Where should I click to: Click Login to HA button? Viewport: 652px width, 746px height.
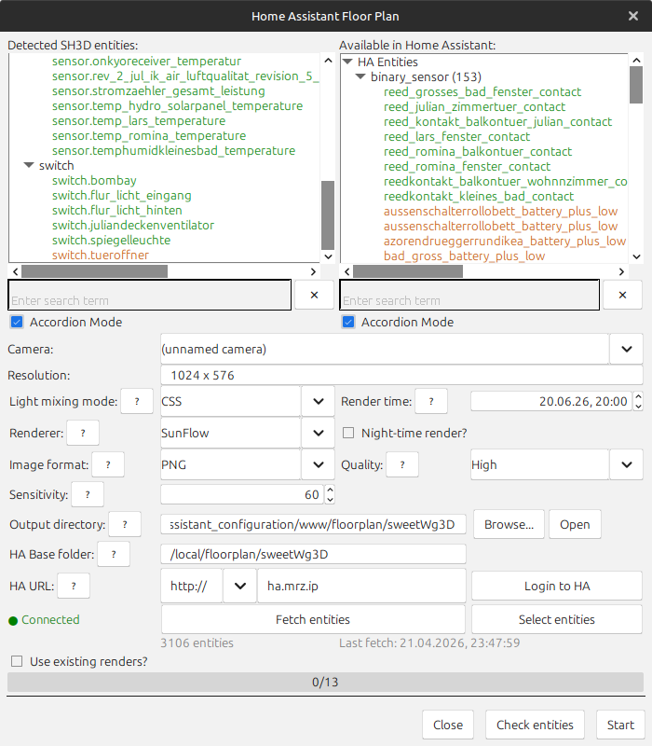point(556,586)
